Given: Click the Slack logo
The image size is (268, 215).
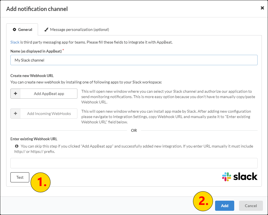Looking at the screenshot, I should tap(240, 176).
